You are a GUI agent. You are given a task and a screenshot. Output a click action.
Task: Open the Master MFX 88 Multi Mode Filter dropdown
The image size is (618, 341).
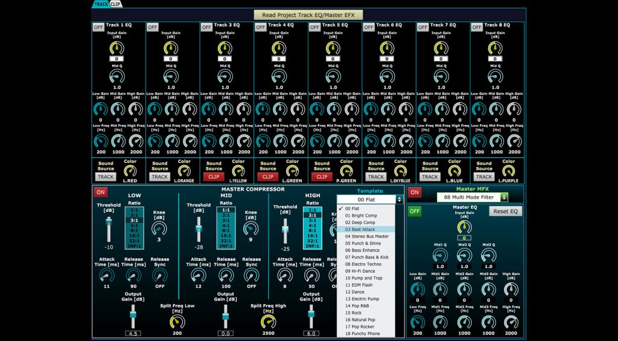click(x=472, y=197)
